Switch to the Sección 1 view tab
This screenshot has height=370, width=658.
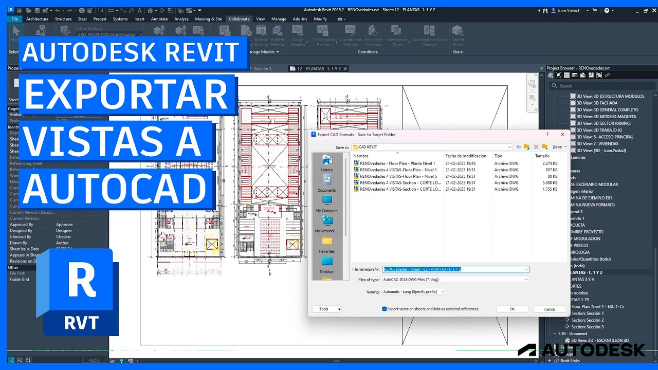coord(263,68)
